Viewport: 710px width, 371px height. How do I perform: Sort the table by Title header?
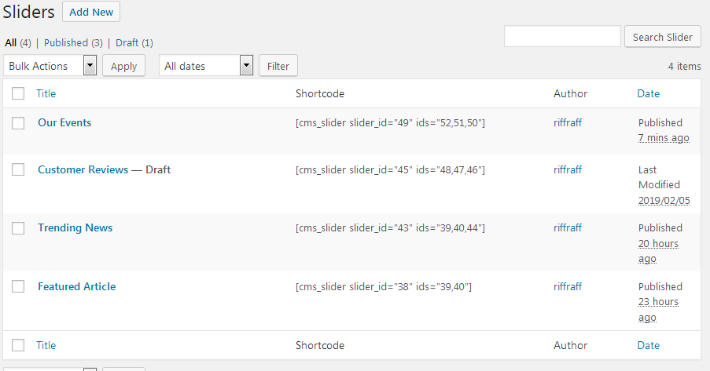pyautogui.click(x=46, y=94)
